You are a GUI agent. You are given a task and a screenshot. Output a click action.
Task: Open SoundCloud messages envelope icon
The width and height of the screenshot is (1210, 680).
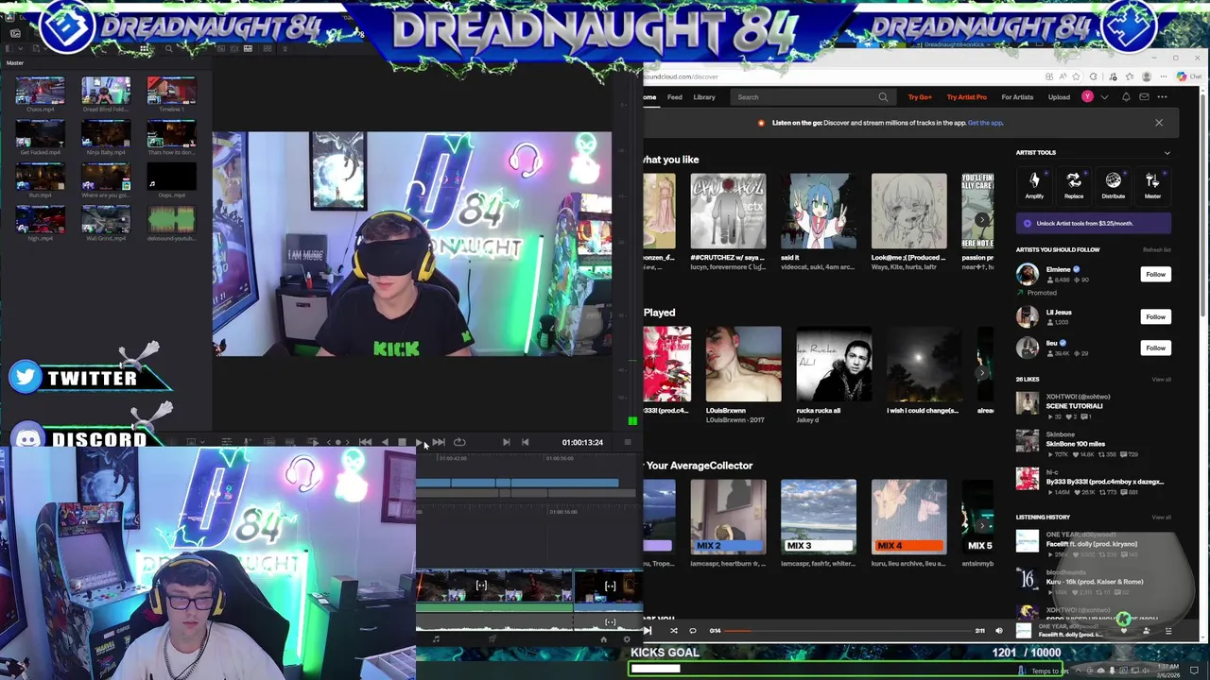point(1144,96)
